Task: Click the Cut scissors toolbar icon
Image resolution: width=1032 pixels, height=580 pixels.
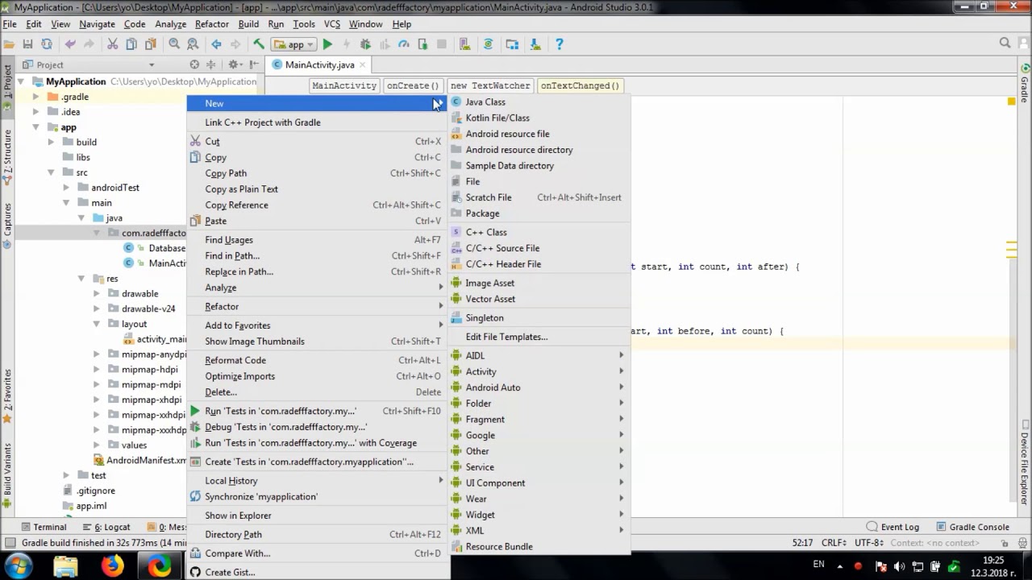Action: point(112,44)
